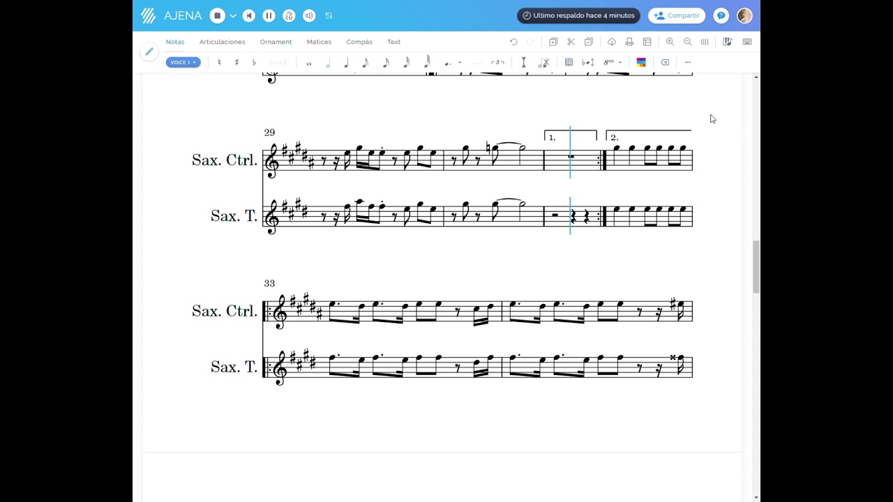The height and width of the screenshot is (502, 893).
Task: Stop playback with the stop button
Action: [218, 15]
